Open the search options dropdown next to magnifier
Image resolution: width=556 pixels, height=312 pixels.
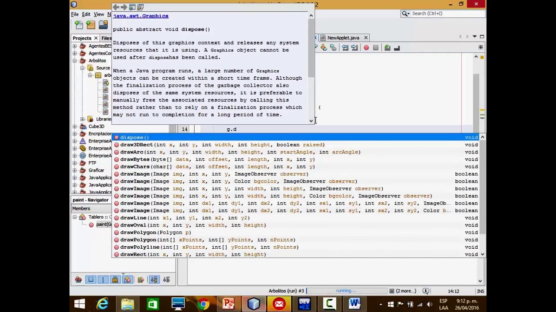click(406, 13)
